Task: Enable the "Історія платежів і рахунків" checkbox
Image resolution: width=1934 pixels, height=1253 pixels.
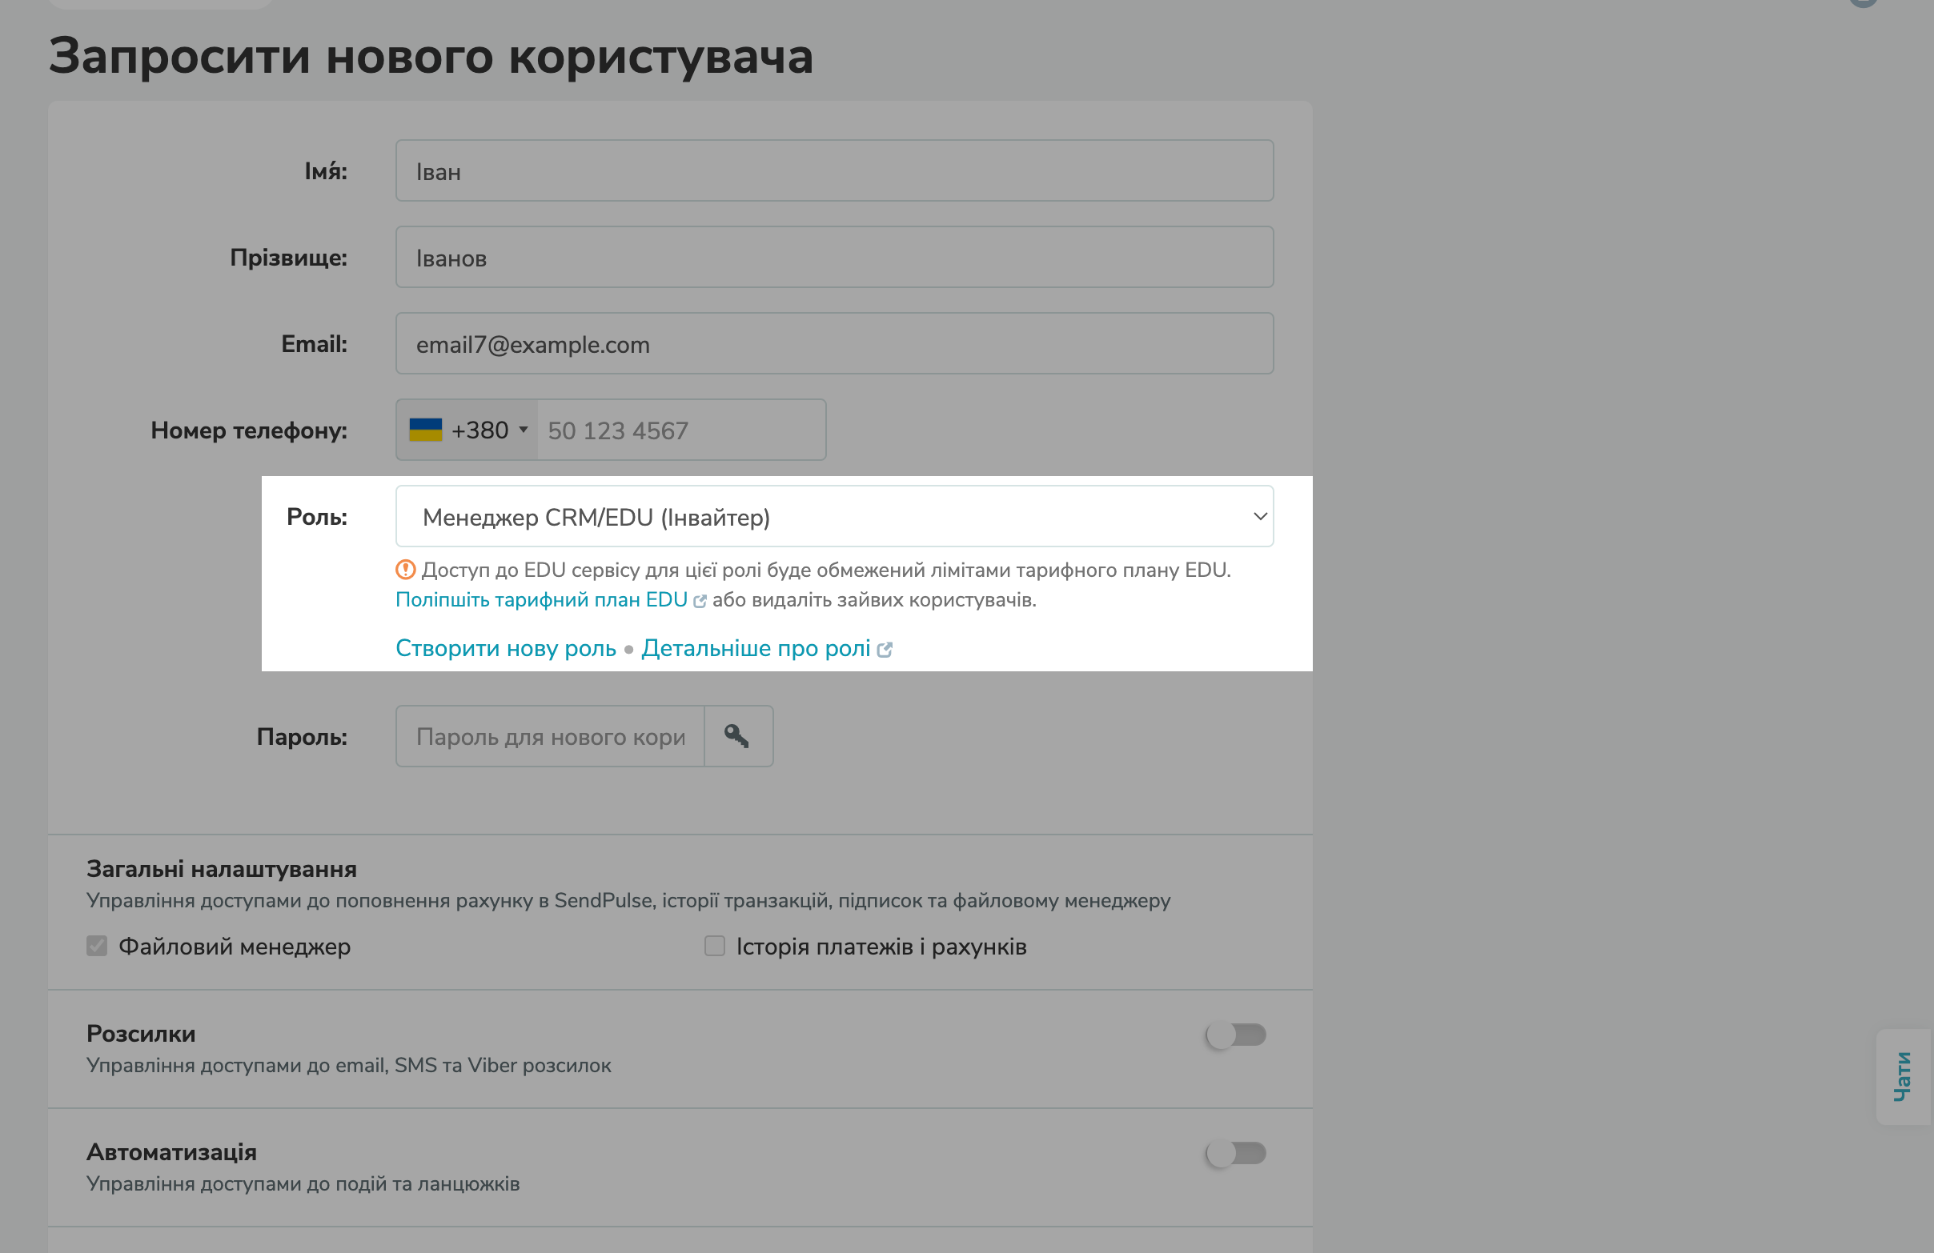Action: pos(714,945)
